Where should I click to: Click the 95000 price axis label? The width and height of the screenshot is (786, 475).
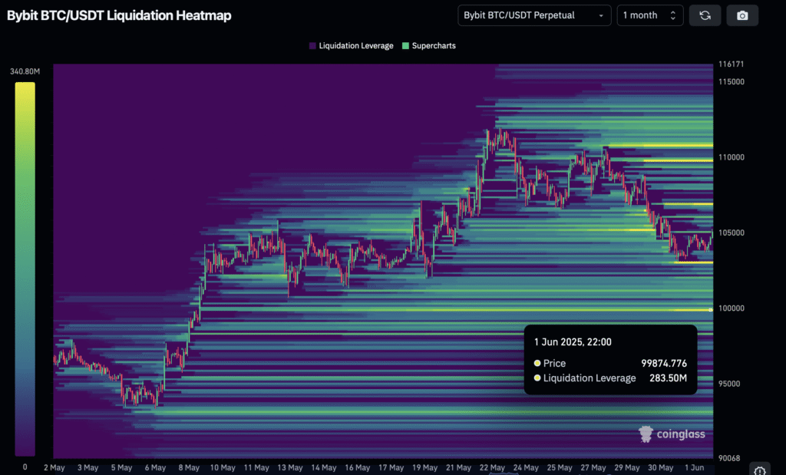tap(729, 384)
